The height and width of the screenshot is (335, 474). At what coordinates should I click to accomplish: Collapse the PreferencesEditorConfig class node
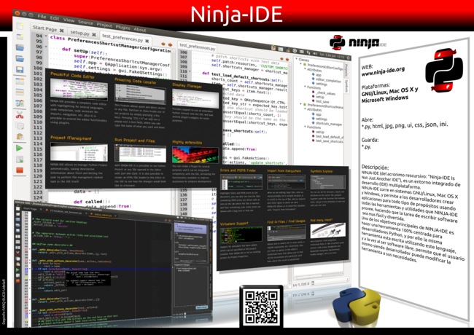click(301, 64)
